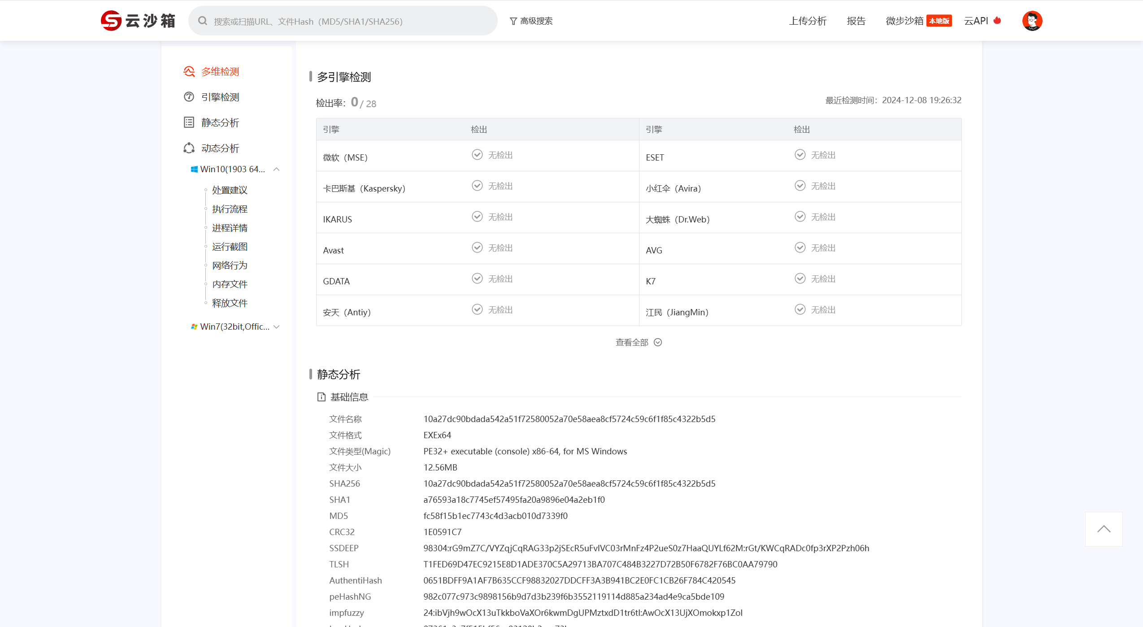This screenshot has height=627, width=1143.
Task: Open 上传分析 upload page
Action: pos(808,21)
